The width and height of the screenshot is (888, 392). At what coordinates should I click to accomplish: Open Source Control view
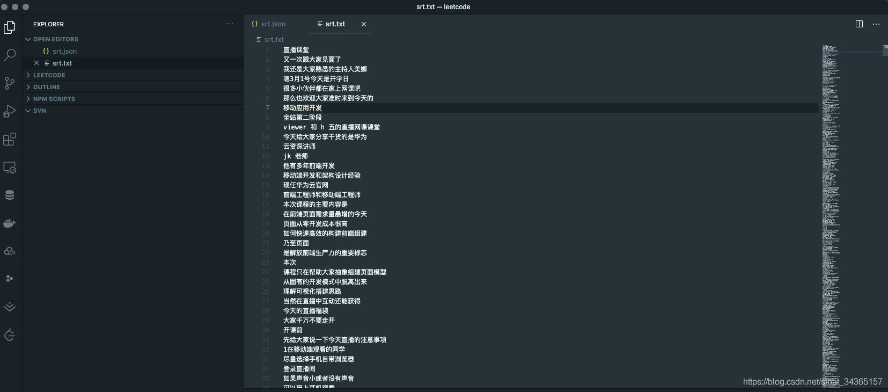tap(10, 83)
